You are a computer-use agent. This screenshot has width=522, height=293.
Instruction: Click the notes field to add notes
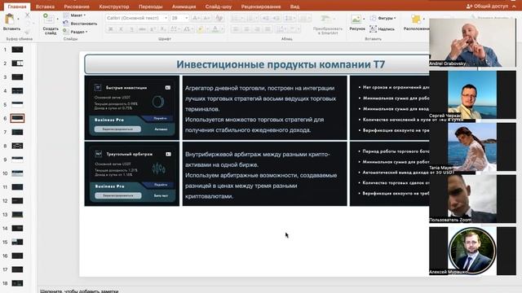coord(79,291)
